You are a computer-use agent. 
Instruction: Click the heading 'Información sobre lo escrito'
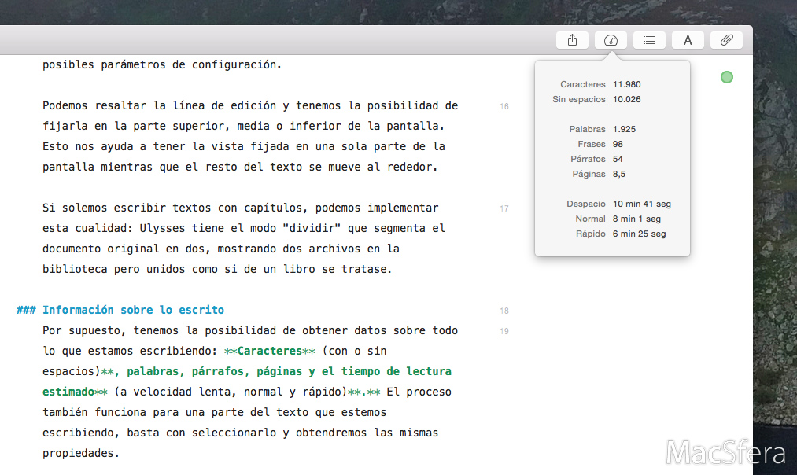[x=133, y=310]
